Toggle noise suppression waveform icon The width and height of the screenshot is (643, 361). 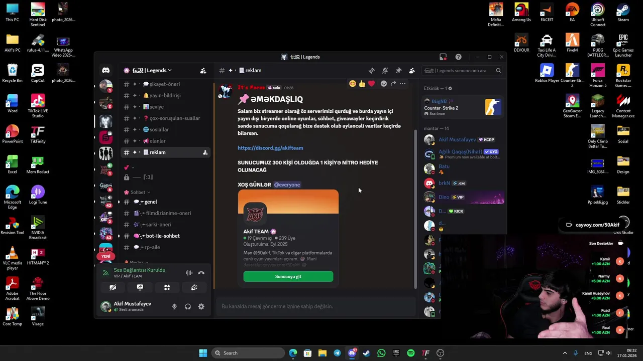point(189,273)
